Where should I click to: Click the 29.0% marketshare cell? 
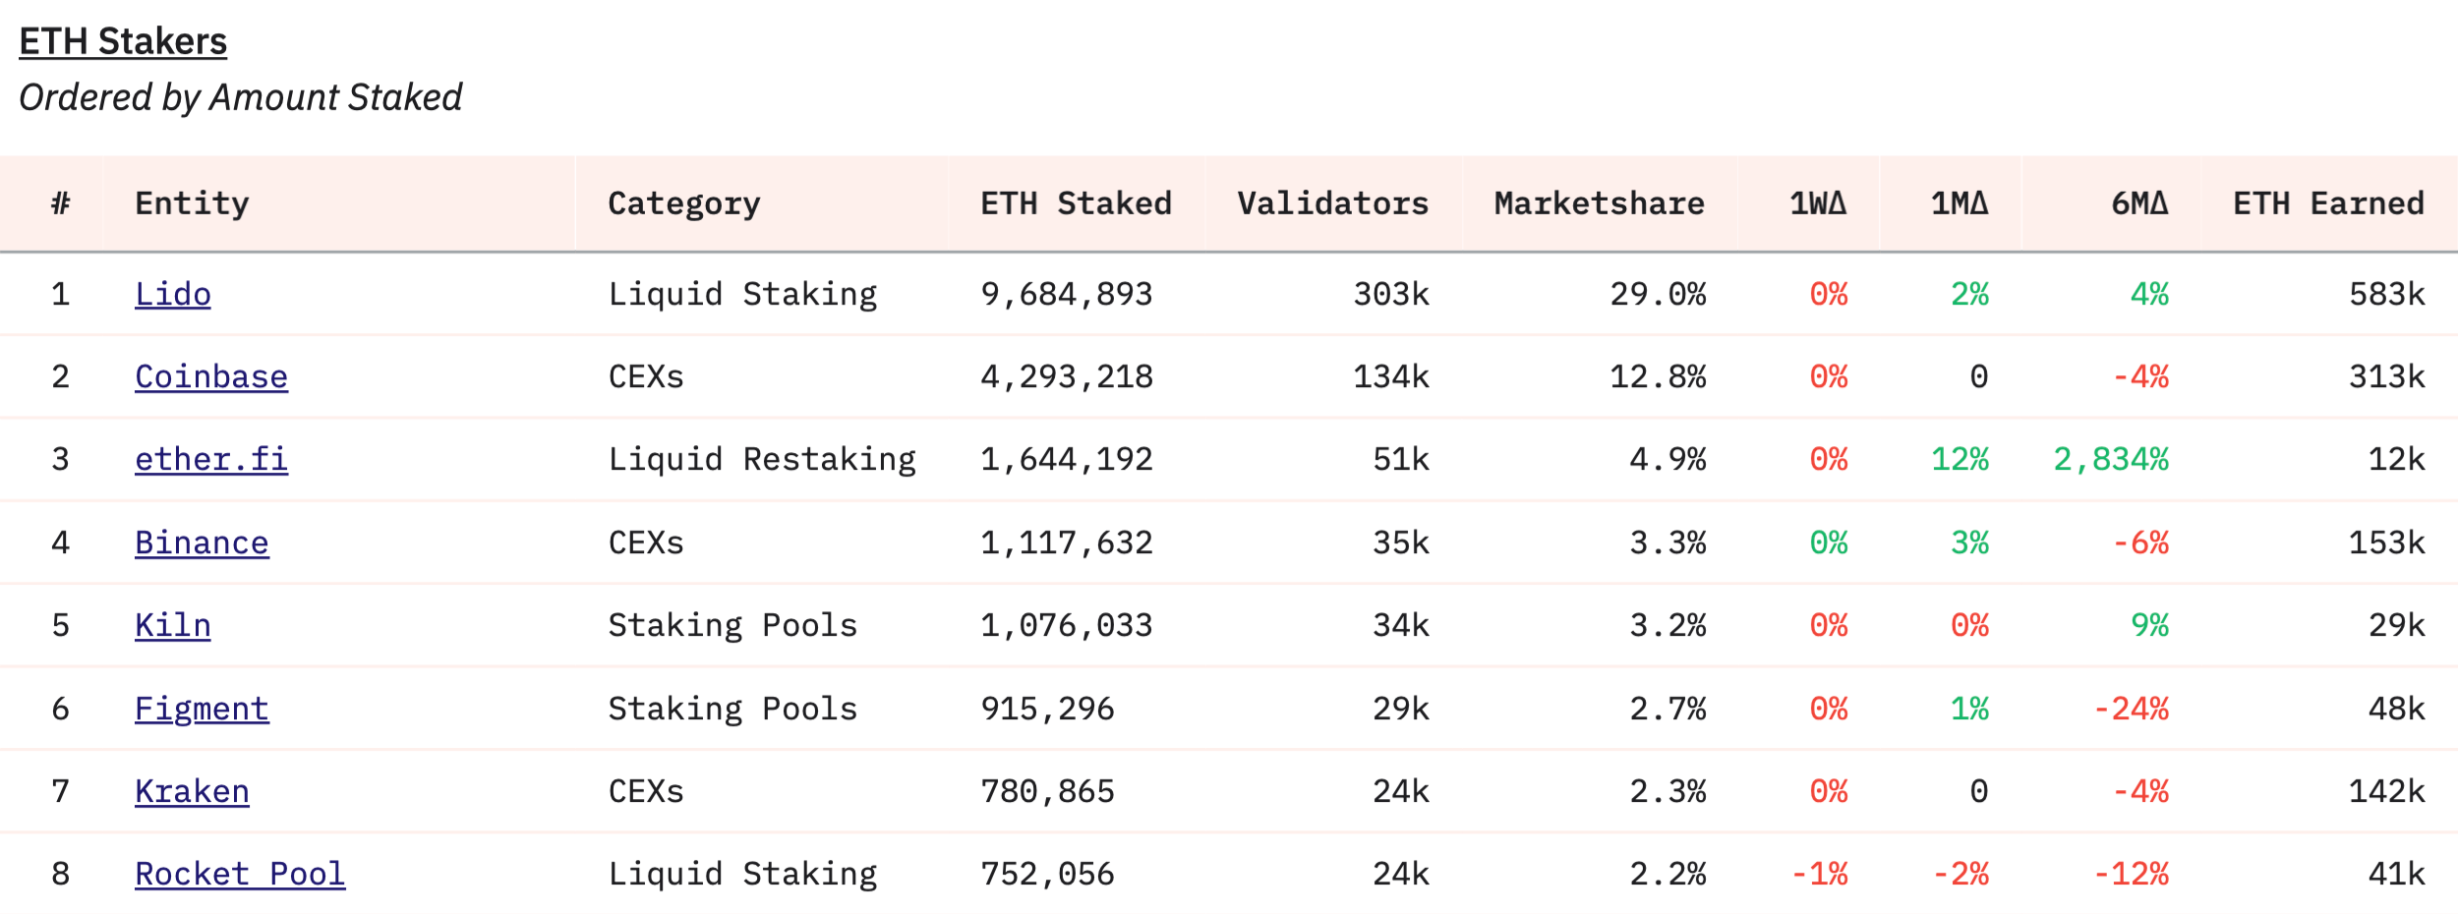point(1658,294)
